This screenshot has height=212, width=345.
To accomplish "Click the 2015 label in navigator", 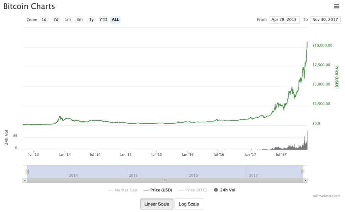I will coord(133,175).
